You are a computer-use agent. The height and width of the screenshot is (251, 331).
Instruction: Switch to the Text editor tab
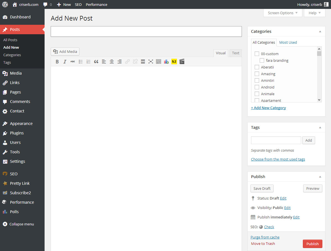point(236,53)
